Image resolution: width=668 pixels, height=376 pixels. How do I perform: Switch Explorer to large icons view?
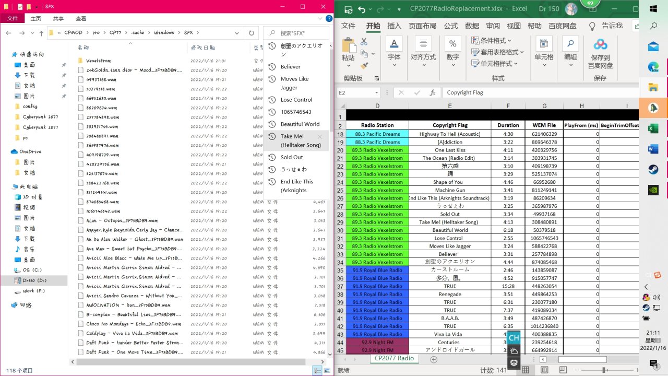tap(327, 370)
